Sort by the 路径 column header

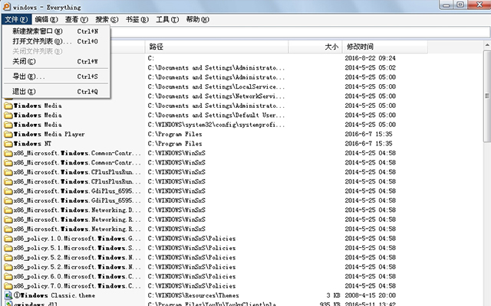pyautogui.click(x=216, y=47)
